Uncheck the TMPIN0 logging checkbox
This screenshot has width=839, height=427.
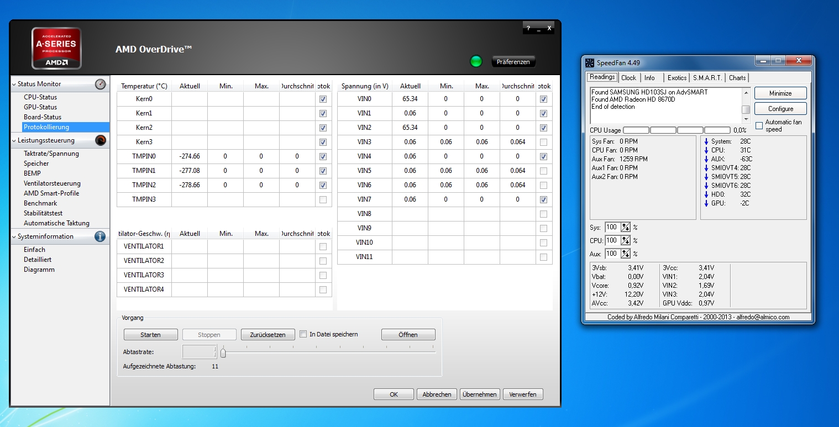[x=323, y=157]
